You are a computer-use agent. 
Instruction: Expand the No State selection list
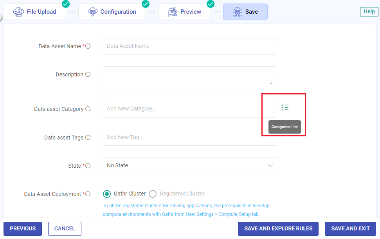click(x=190, y=165)
